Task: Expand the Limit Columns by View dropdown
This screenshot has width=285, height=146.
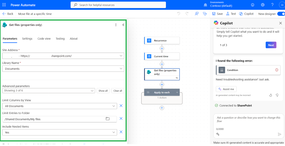Action: [114, 106]
